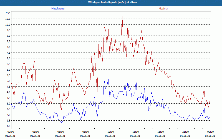Pick the '4,0' y-axis label
Viewport: 222px width, 139px height.
click(x=9, y=92)
